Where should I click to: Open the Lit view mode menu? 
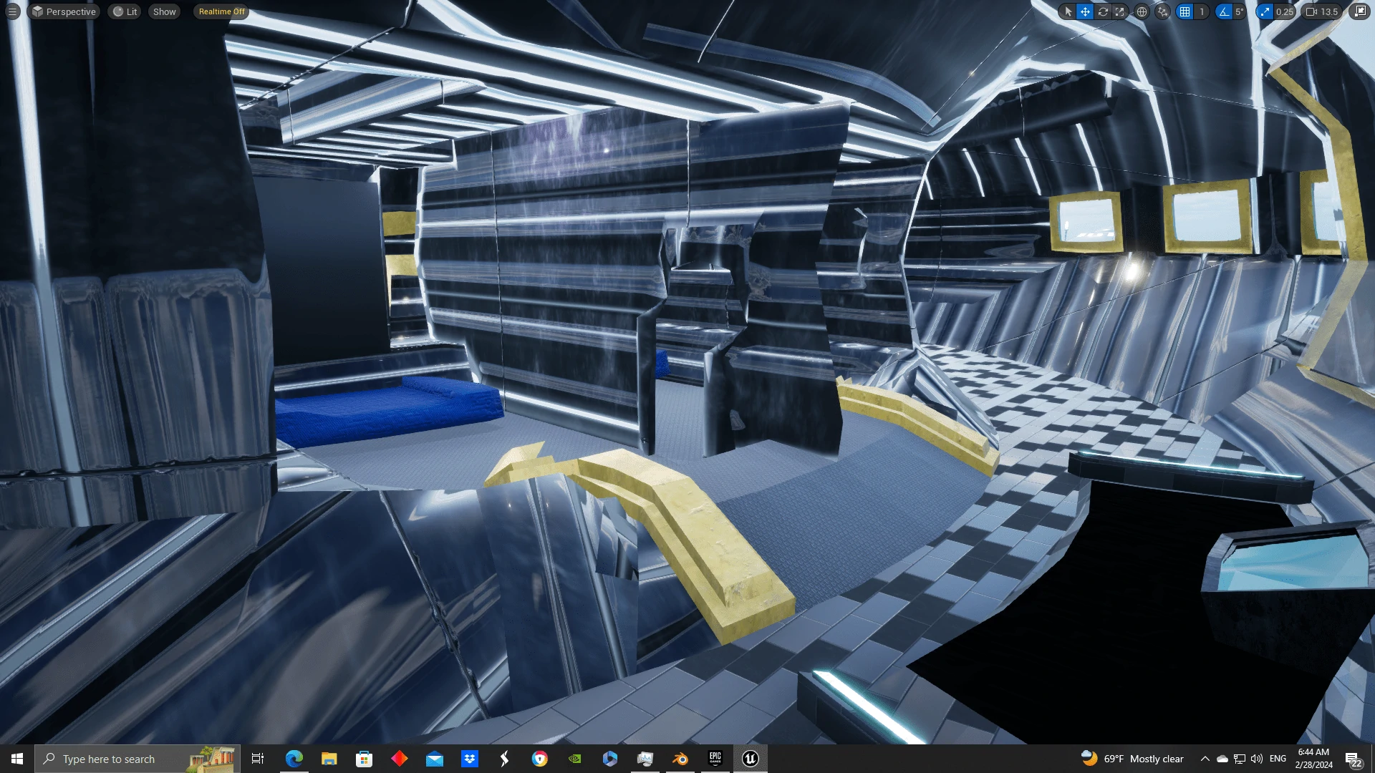click(125, 11)
